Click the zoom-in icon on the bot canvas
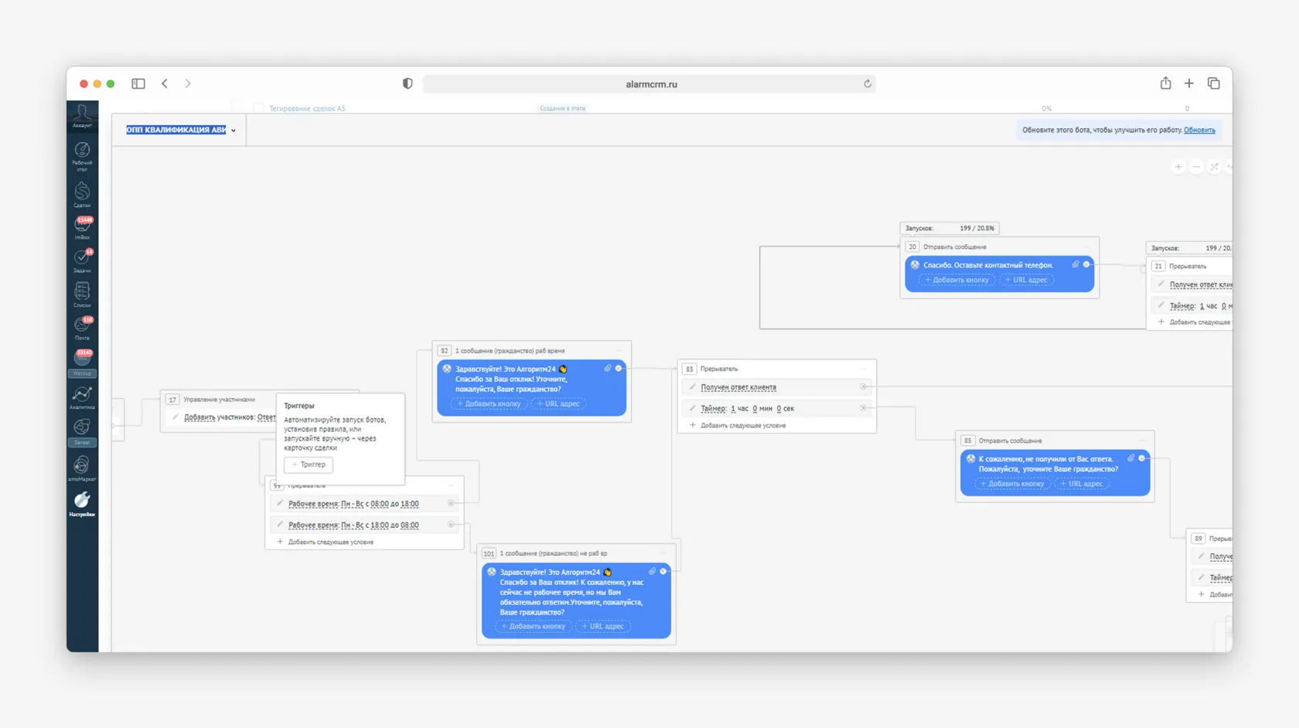This screenshot has width=1299, height=728. click(x=1178, y=166)
